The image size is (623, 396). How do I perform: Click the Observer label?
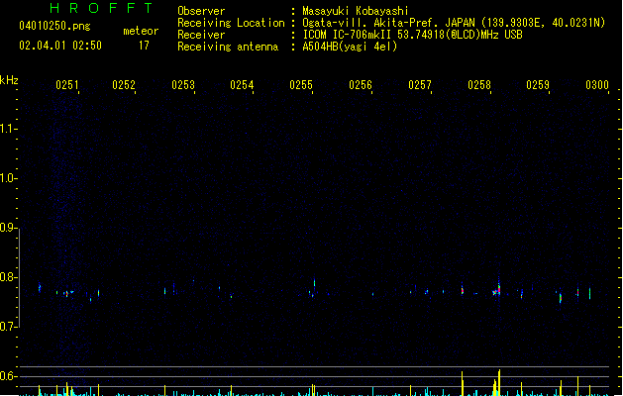click(201, 11)
